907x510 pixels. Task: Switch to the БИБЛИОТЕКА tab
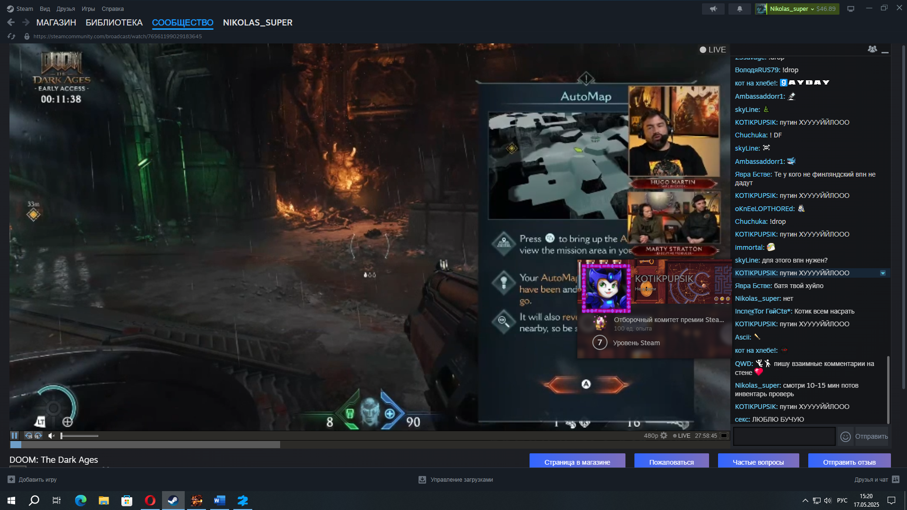(114, 23)
